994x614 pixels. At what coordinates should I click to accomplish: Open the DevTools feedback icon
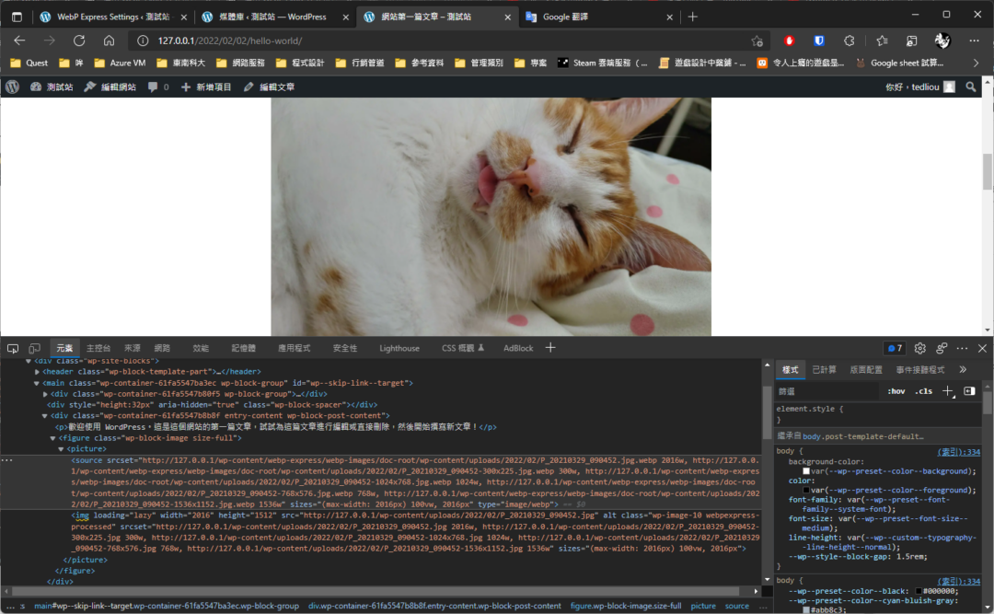[942, 348]
